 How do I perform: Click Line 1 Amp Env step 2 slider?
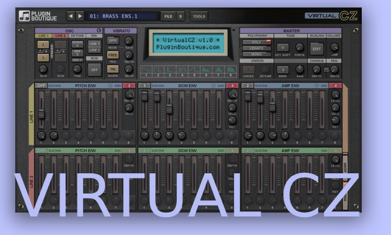[x=260, y=98]
